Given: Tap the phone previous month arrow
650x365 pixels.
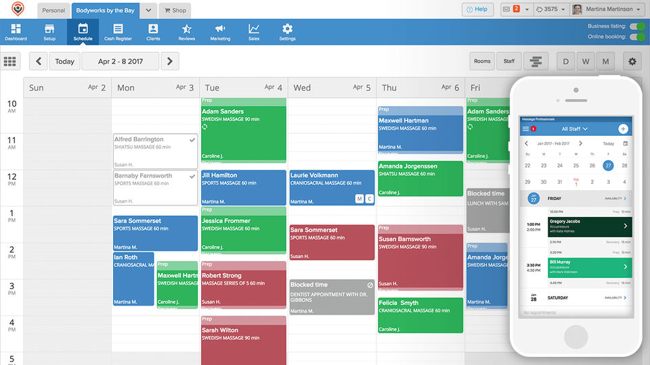Looking at the screenshot, I should pos(527,143).
